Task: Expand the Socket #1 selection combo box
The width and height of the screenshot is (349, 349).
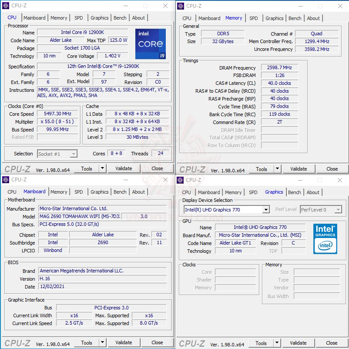Action: tap(74, 154)
